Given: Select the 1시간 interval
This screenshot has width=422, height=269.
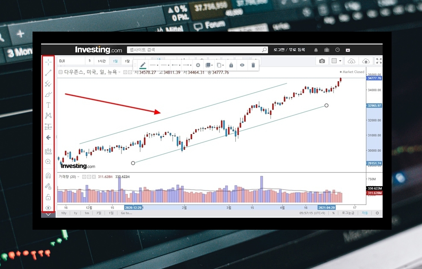Looking at the screenshot, I should (x=102, y=61).
